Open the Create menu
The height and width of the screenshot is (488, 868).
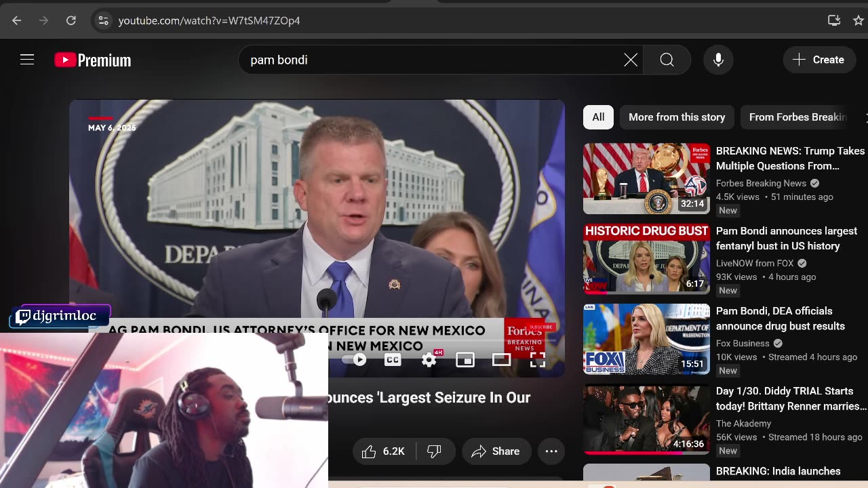pyautogui.click(x=818, y=60)
